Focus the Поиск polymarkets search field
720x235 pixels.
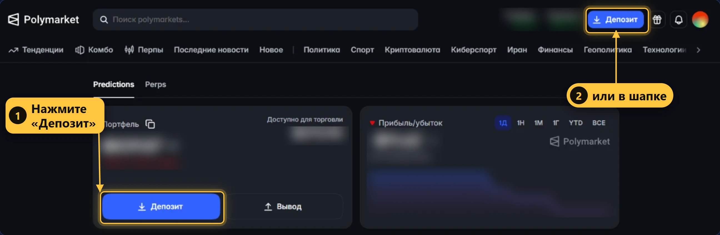255,19
